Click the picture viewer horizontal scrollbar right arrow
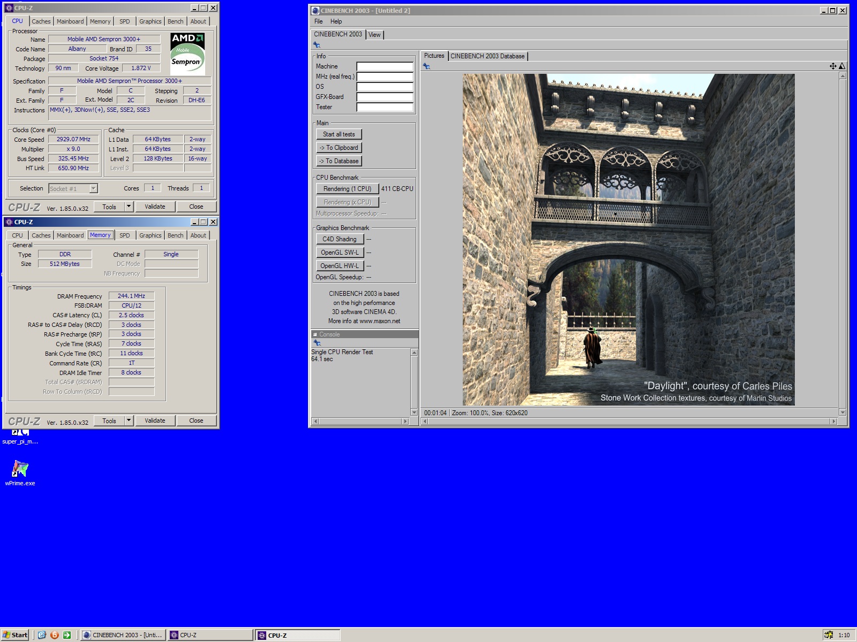Screen dimensions: 857x642 833,422
